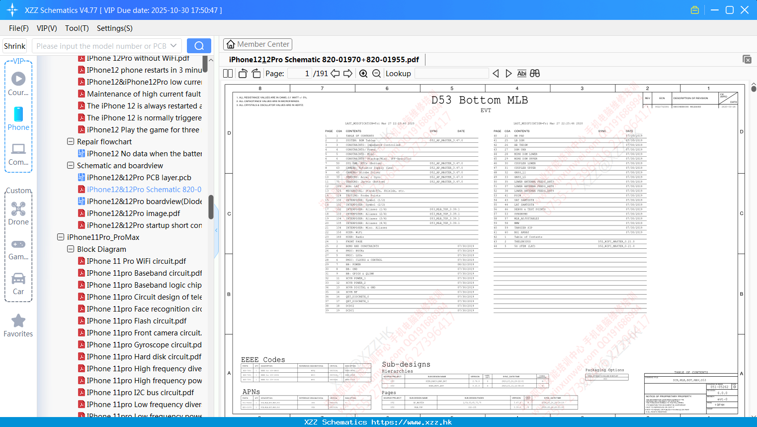Viewport: 757px width, 427px height.
Task: Open the VIP(V) menu
Action: (x=47, y=28)
